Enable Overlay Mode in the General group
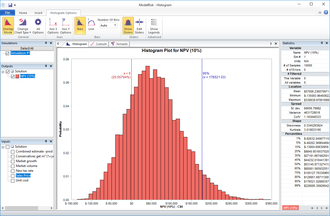Image resolution: width=330 pixels, height=216 pixels. click(x=8, y=25)
